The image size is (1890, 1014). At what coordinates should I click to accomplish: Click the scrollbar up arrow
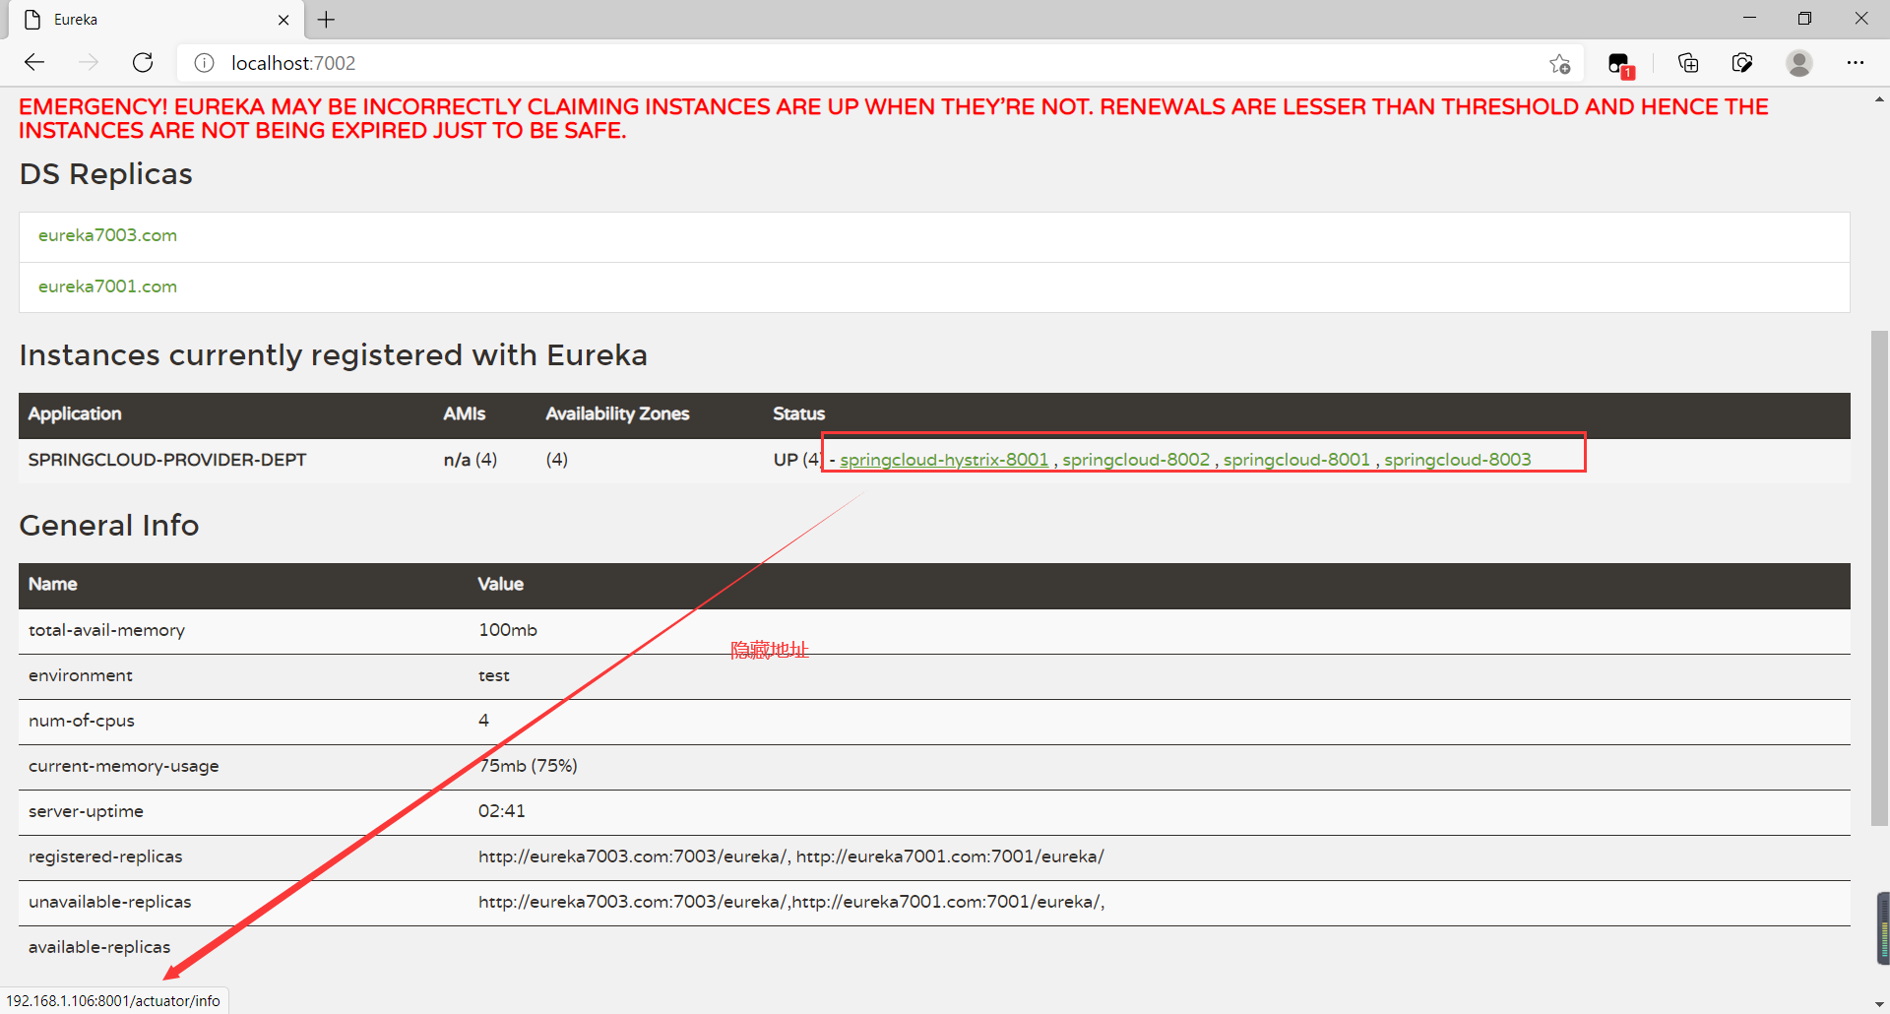pyautogui.click(x=1880, y=99)
